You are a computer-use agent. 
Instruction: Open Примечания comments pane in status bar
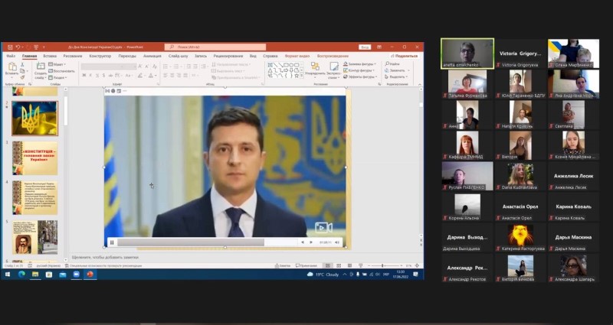pos(306,265)
